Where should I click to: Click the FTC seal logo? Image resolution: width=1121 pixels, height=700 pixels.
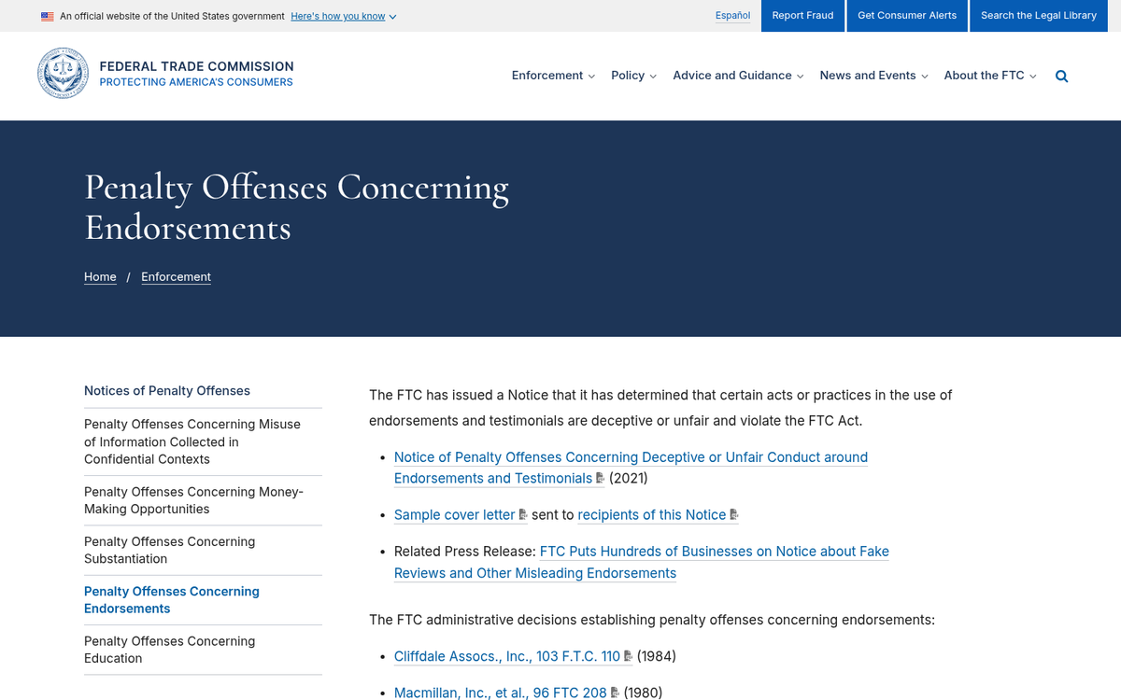point(63,74)
